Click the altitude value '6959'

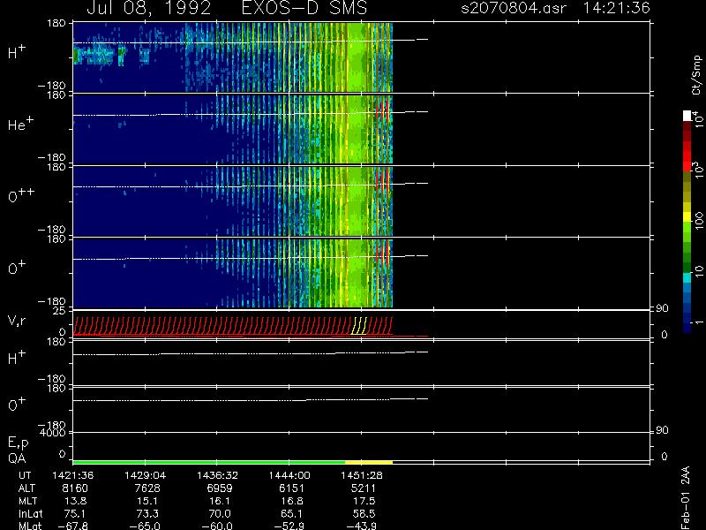(x=219, y=488)
